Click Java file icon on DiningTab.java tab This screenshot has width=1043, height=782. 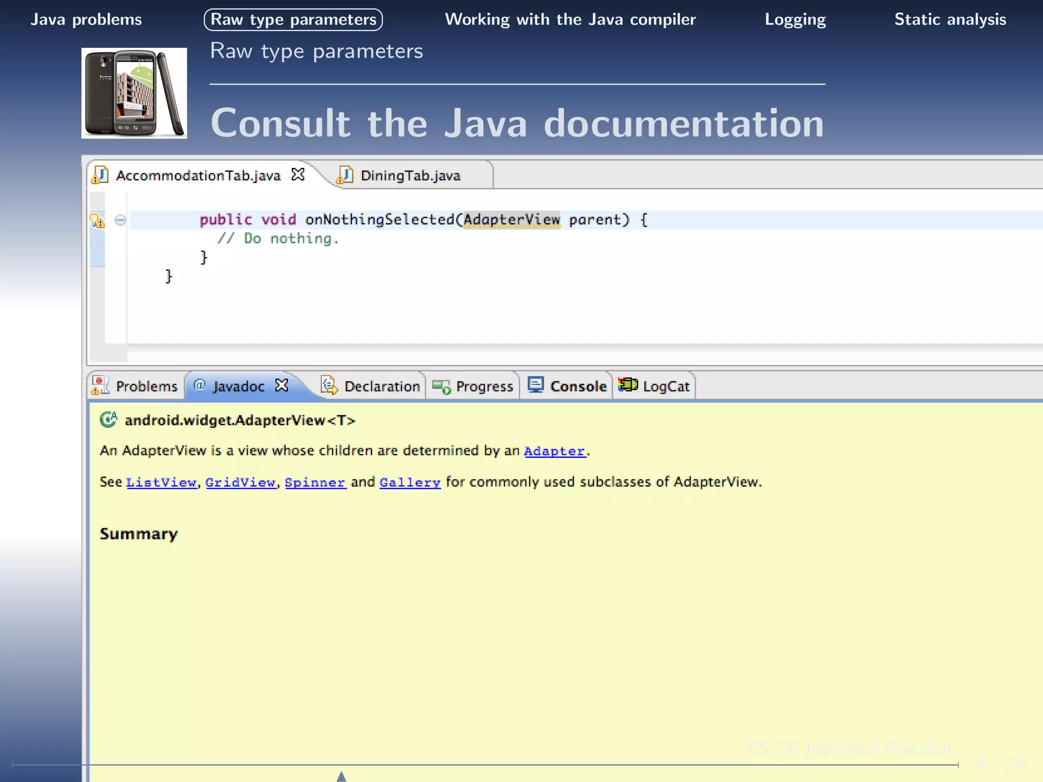[345, 175]
